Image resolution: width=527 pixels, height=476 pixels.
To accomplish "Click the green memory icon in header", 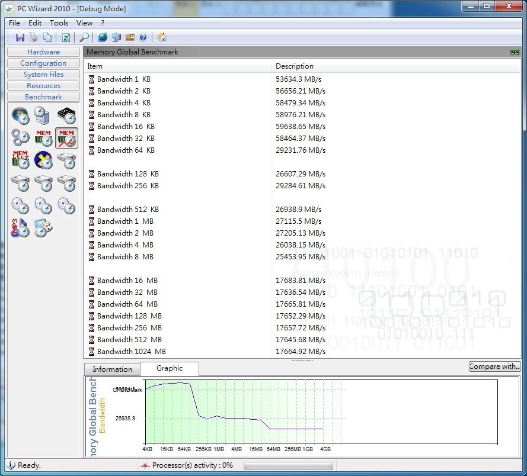I will [x=515, y=52].
